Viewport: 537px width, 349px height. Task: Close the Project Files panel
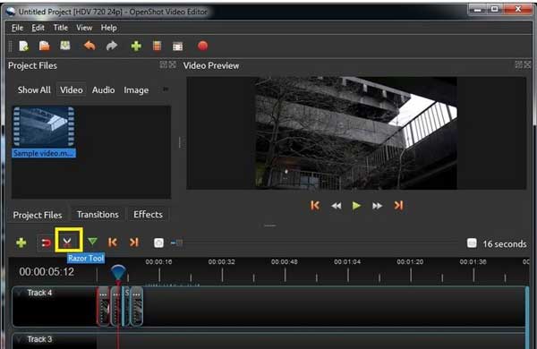[172, 64]
